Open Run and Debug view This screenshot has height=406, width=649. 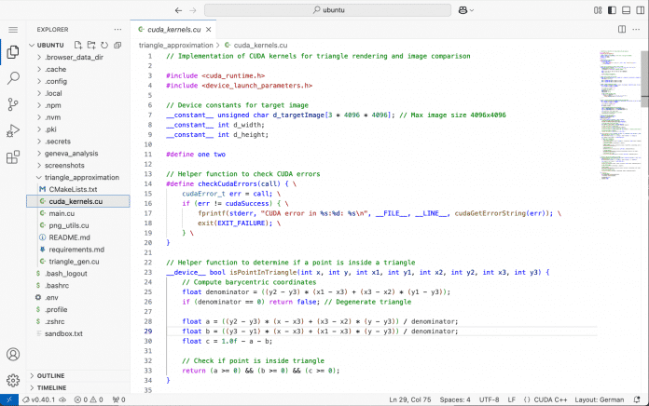(x=13, y=130)
